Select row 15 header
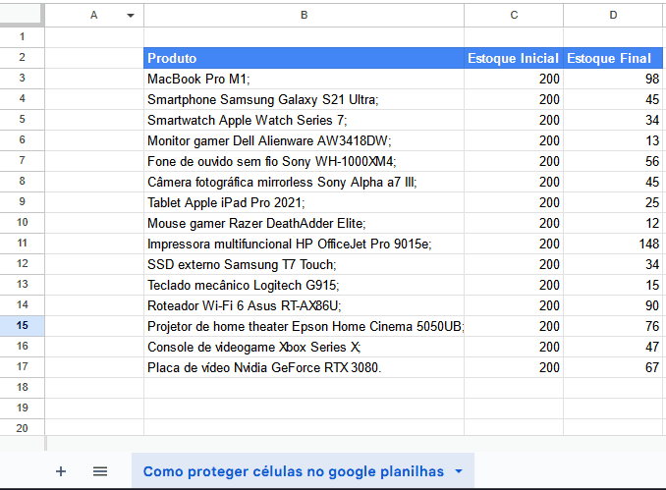Screen dimensions: 666x490 click(x=22, y=326)
